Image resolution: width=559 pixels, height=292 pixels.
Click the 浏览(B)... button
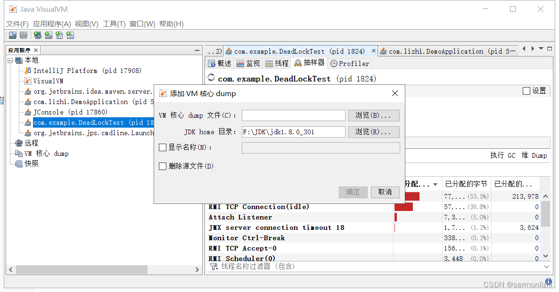click(374, 115)
